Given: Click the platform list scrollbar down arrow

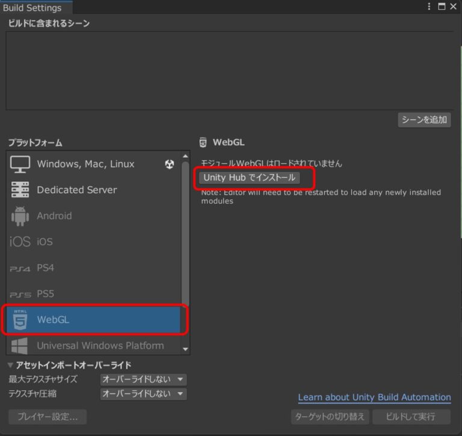Looking at the screenshot, I should click(185, 349).
